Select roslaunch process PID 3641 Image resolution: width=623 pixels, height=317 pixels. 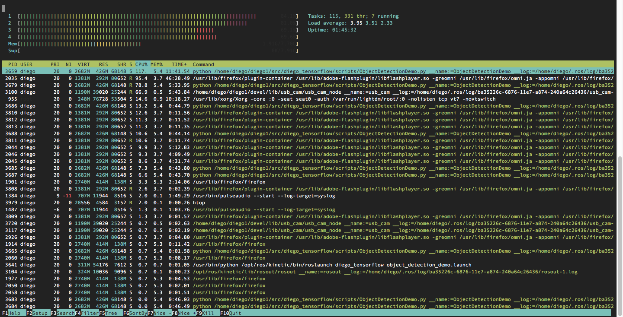[308, 265]
